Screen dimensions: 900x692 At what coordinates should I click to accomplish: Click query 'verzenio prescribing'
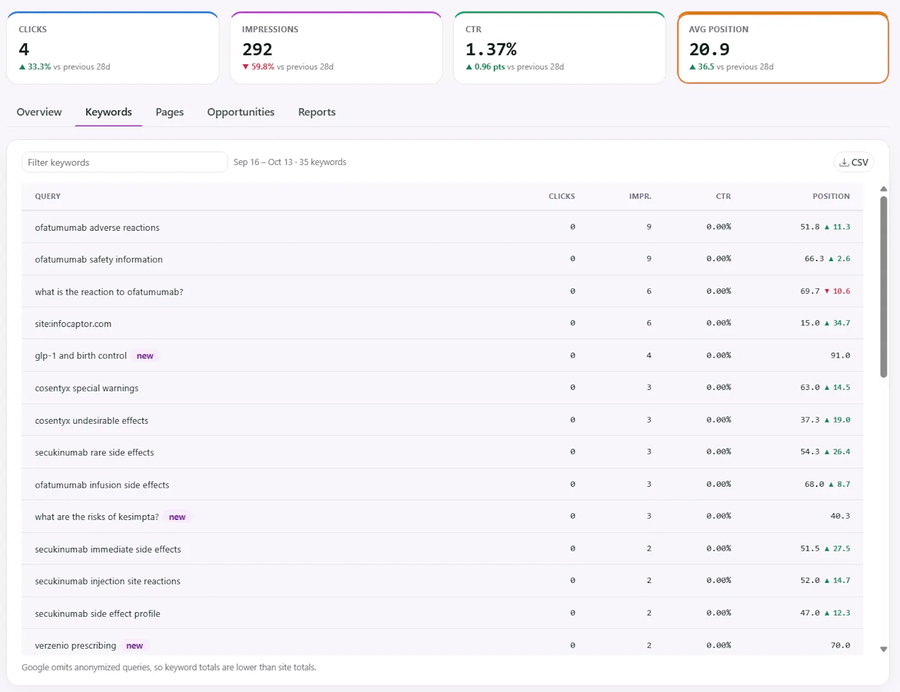tap(75, 646)
